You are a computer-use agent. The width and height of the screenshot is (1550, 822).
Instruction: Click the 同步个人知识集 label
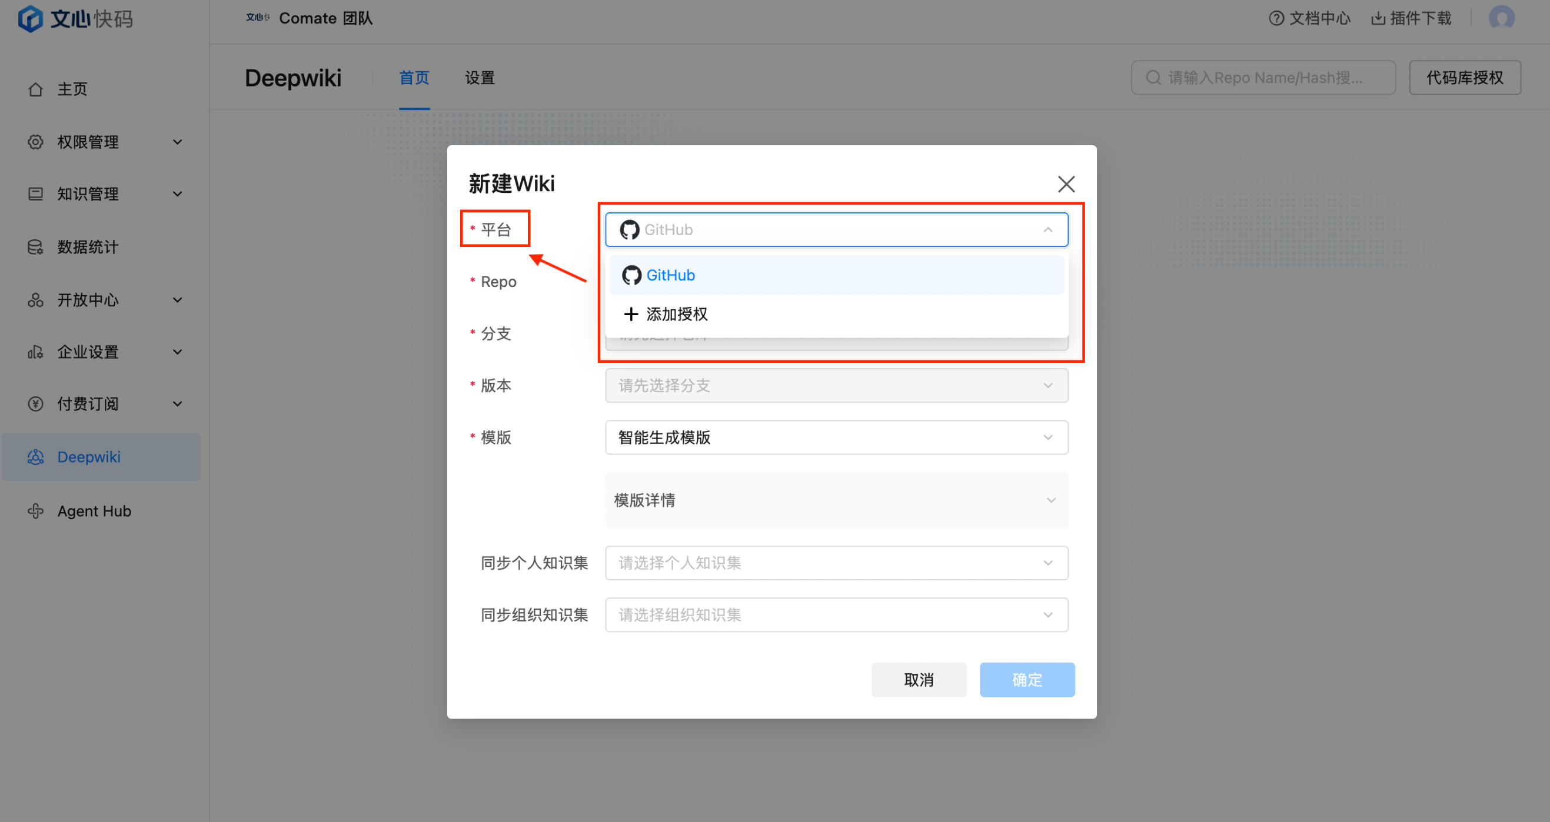click(534, 563)
